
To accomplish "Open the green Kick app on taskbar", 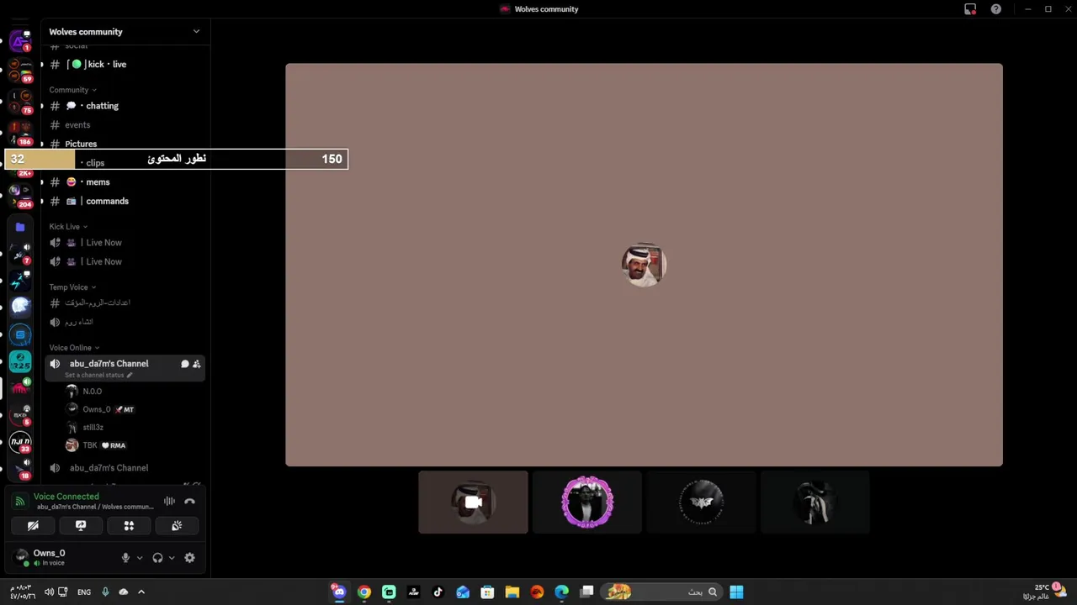I will click(x=389, y=592).
